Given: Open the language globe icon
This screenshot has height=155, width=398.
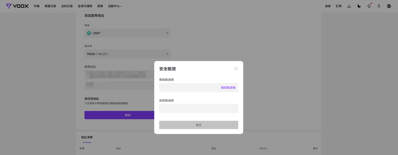Looking at the screenshot, I should point(389,6).
